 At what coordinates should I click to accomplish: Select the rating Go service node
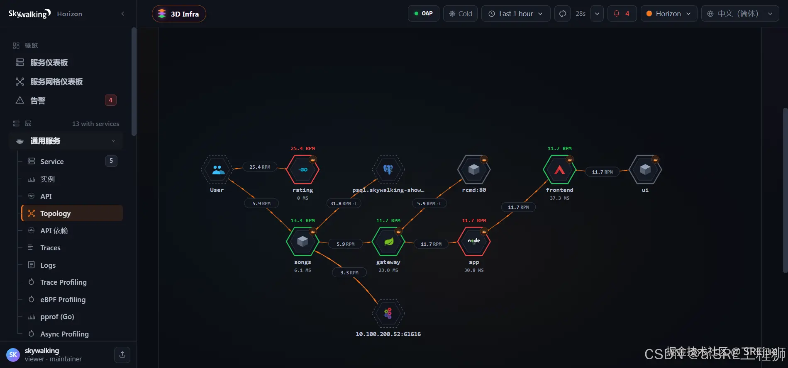click(303, 169)
